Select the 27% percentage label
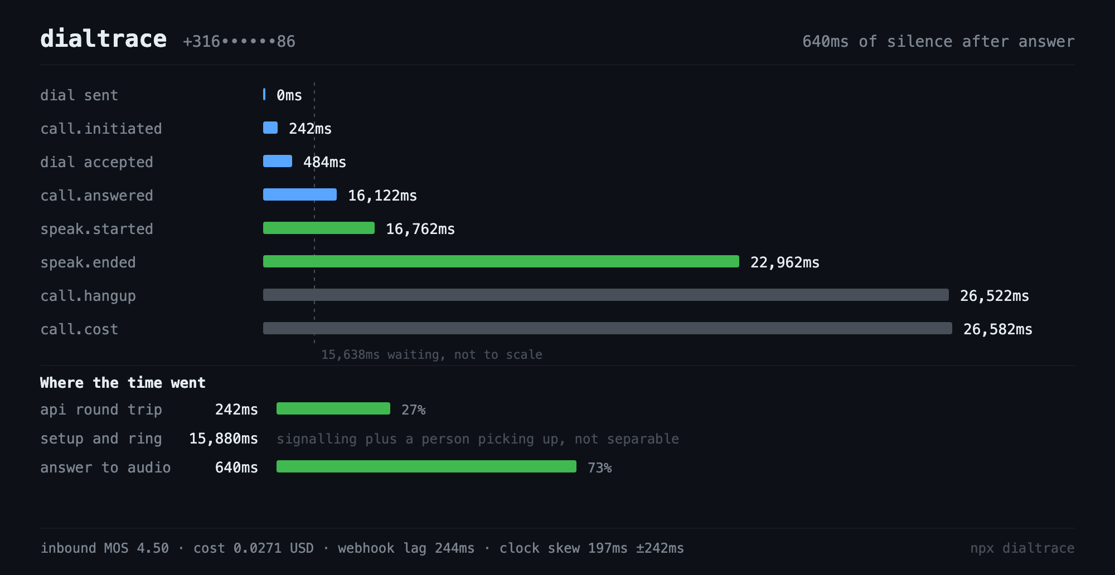 414,410
